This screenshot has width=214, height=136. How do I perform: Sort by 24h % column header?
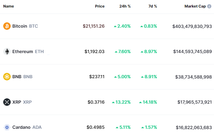pyautogui.click(x=124, y=6)
